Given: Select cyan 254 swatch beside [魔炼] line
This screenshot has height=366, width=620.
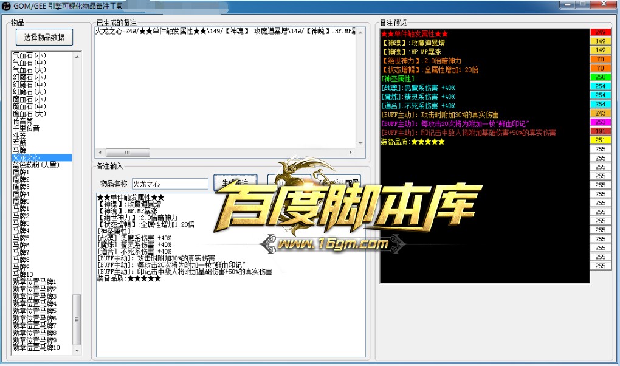Looking at the screenshot, I should tap(601, 95).
